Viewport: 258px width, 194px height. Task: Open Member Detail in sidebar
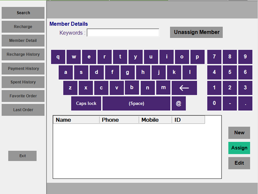point(23,40)
